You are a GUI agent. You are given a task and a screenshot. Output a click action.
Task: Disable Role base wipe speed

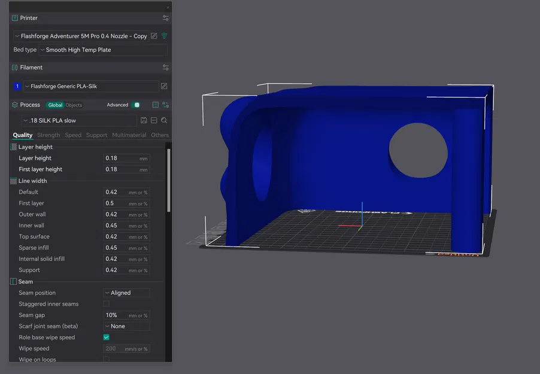tap(105, 337)
